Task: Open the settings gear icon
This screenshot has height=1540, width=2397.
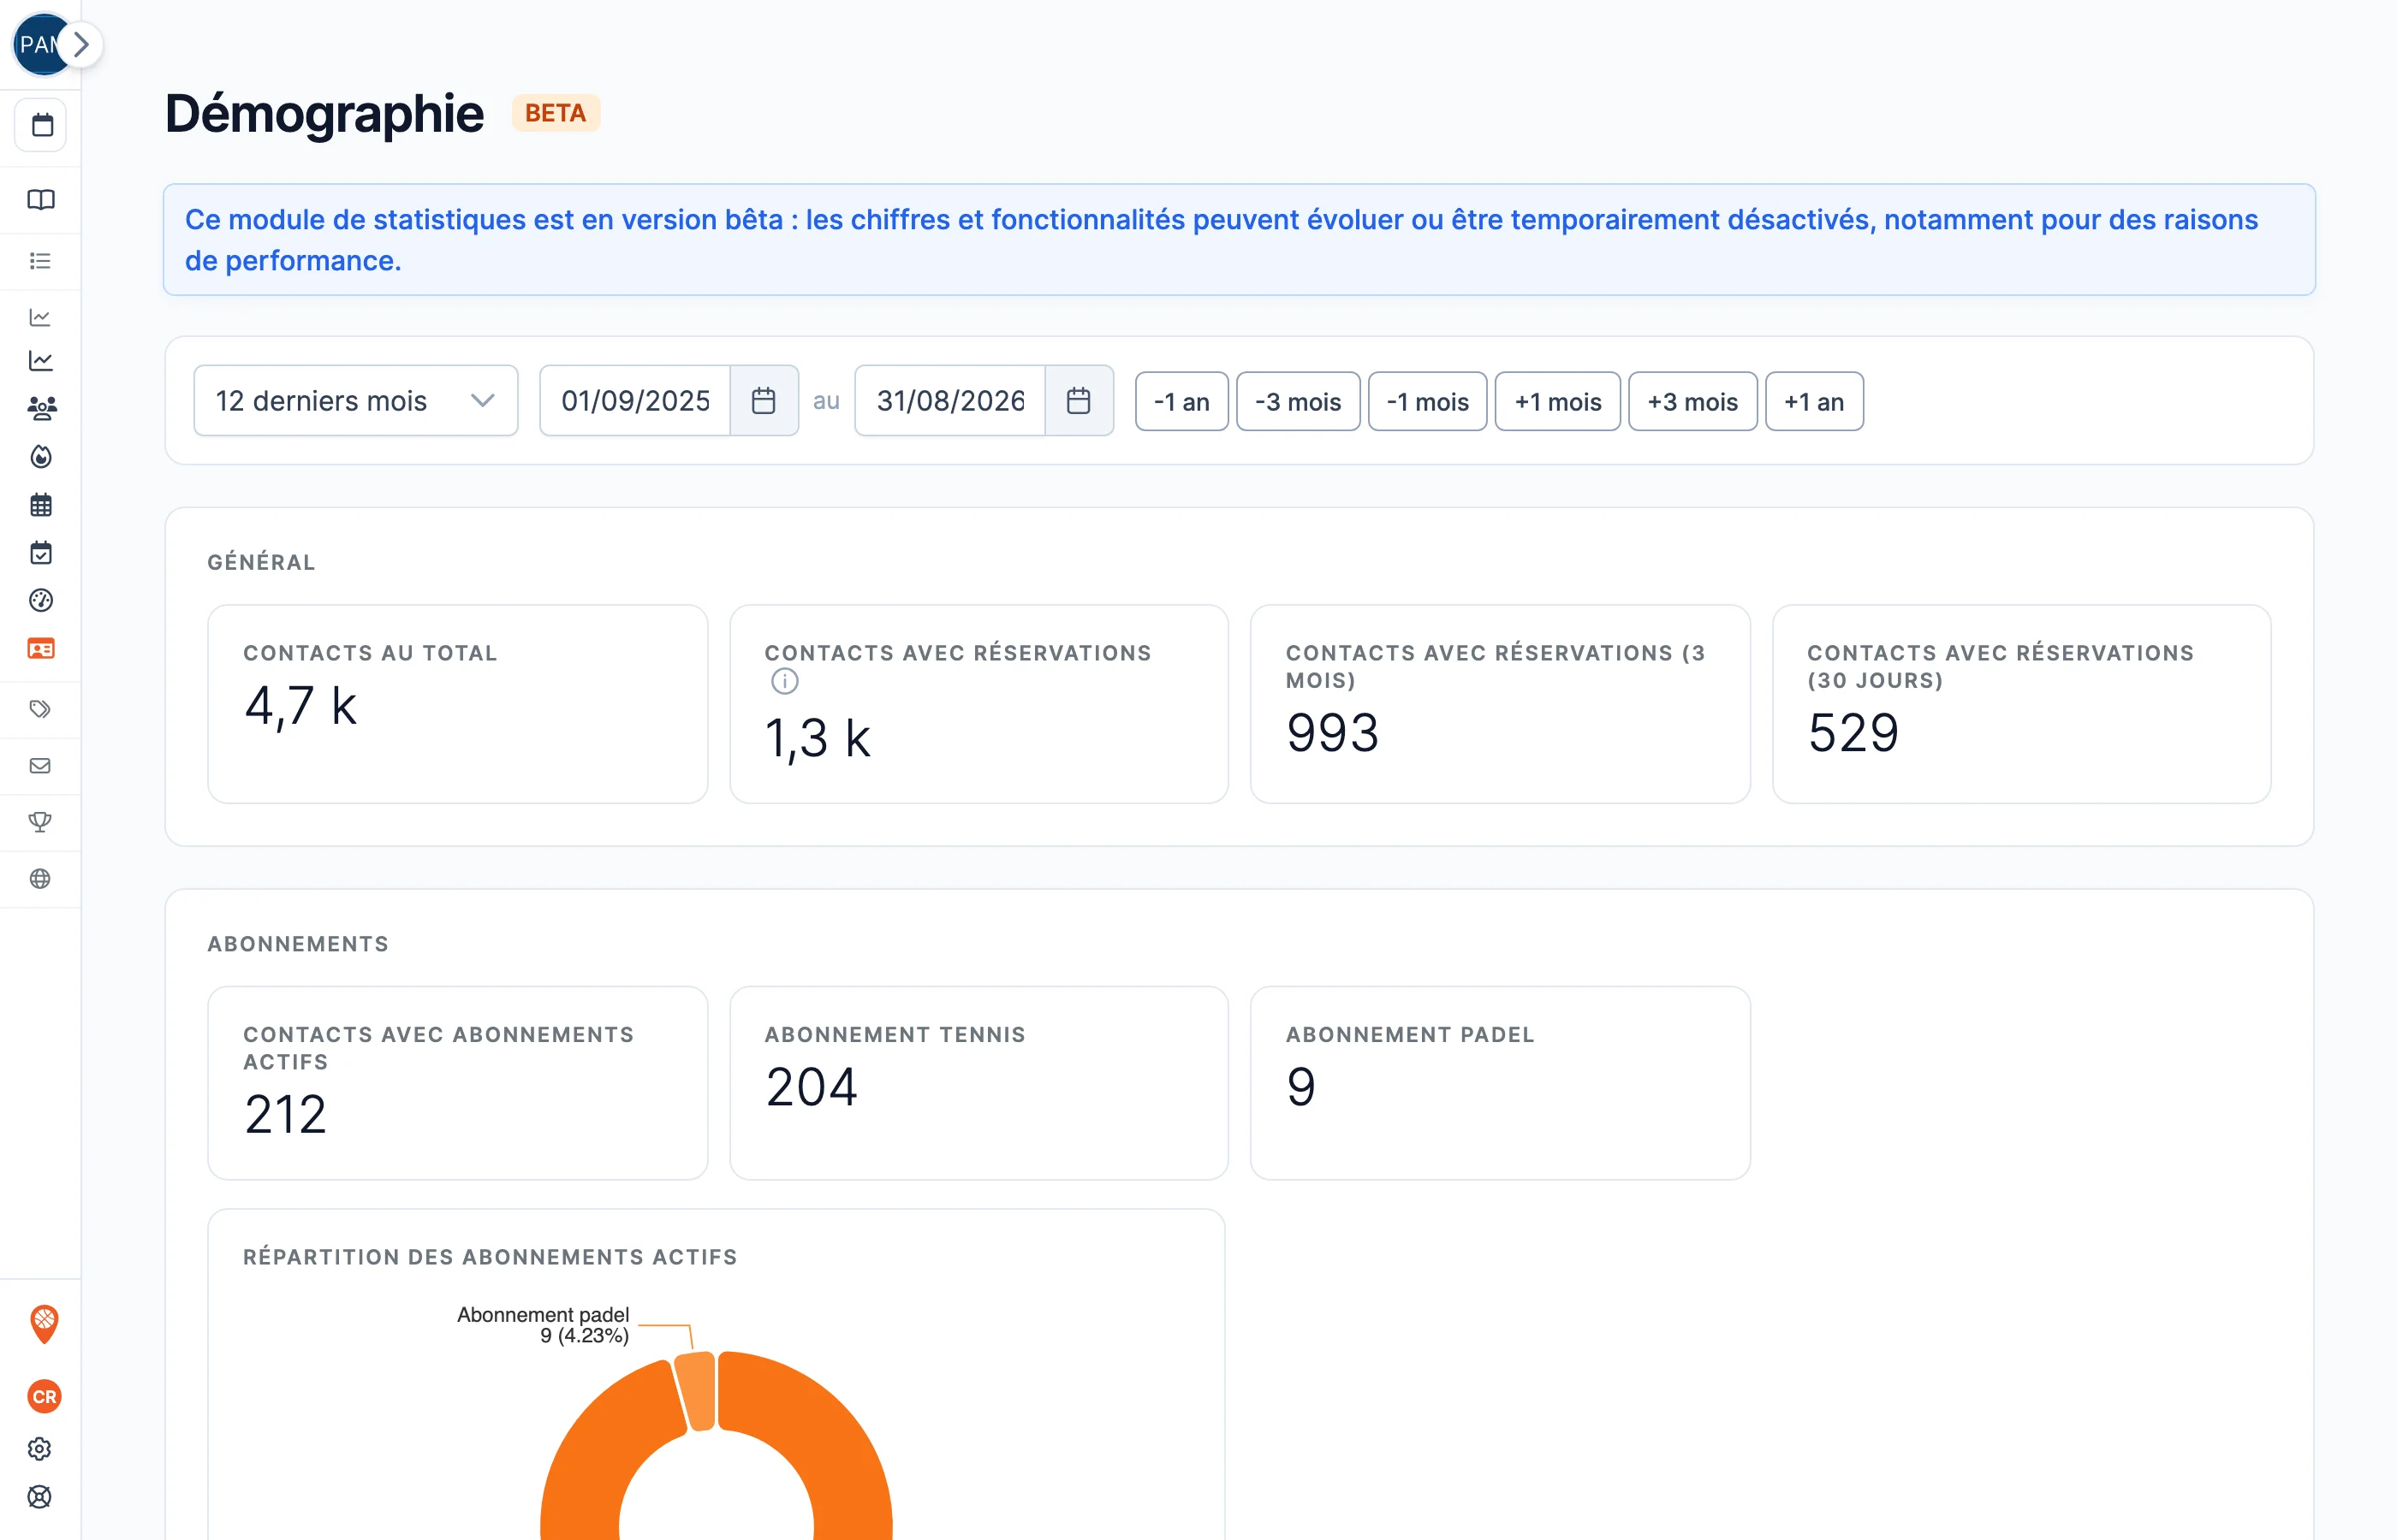Action: pos(40,1449)
